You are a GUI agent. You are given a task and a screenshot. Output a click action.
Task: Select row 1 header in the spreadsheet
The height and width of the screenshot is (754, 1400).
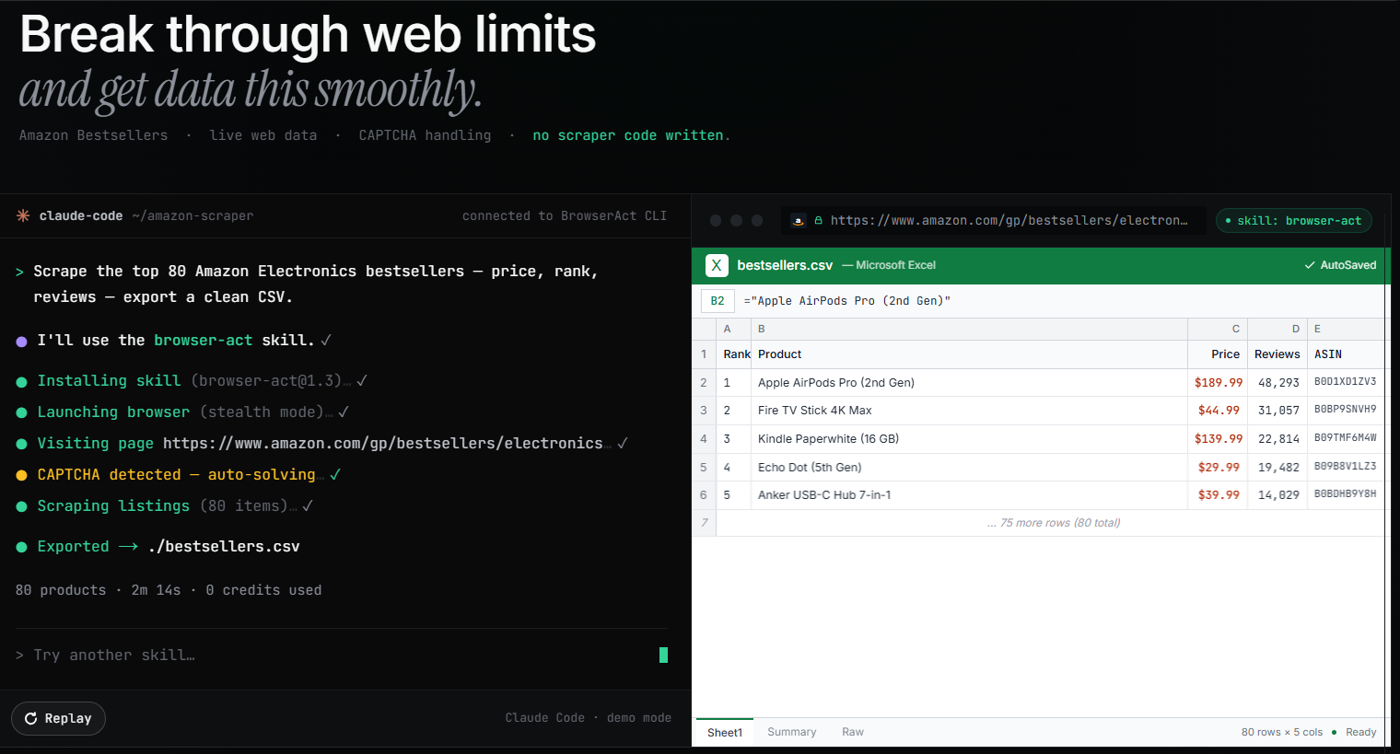pyautogui.click(x=704, y=354)
